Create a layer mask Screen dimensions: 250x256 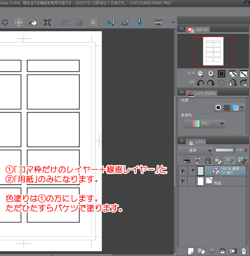click(x=233, y=251)
